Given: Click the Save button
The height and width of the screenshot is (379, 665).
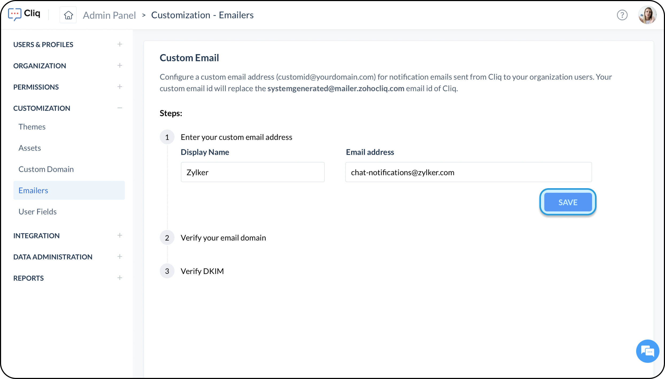Looking at the screenshot, I should click(568, 202).
